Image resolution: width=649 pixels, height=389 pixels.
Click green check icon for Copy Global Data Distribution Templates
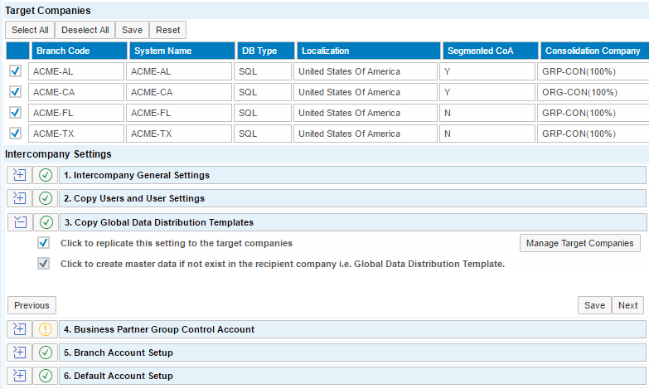coord(46,222)
